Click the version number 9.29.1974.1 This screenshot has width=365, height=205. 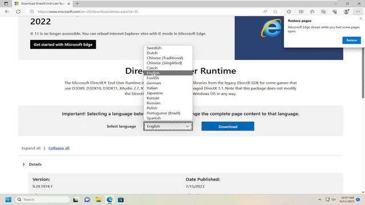pyautogui.click(x=42, y=186)
